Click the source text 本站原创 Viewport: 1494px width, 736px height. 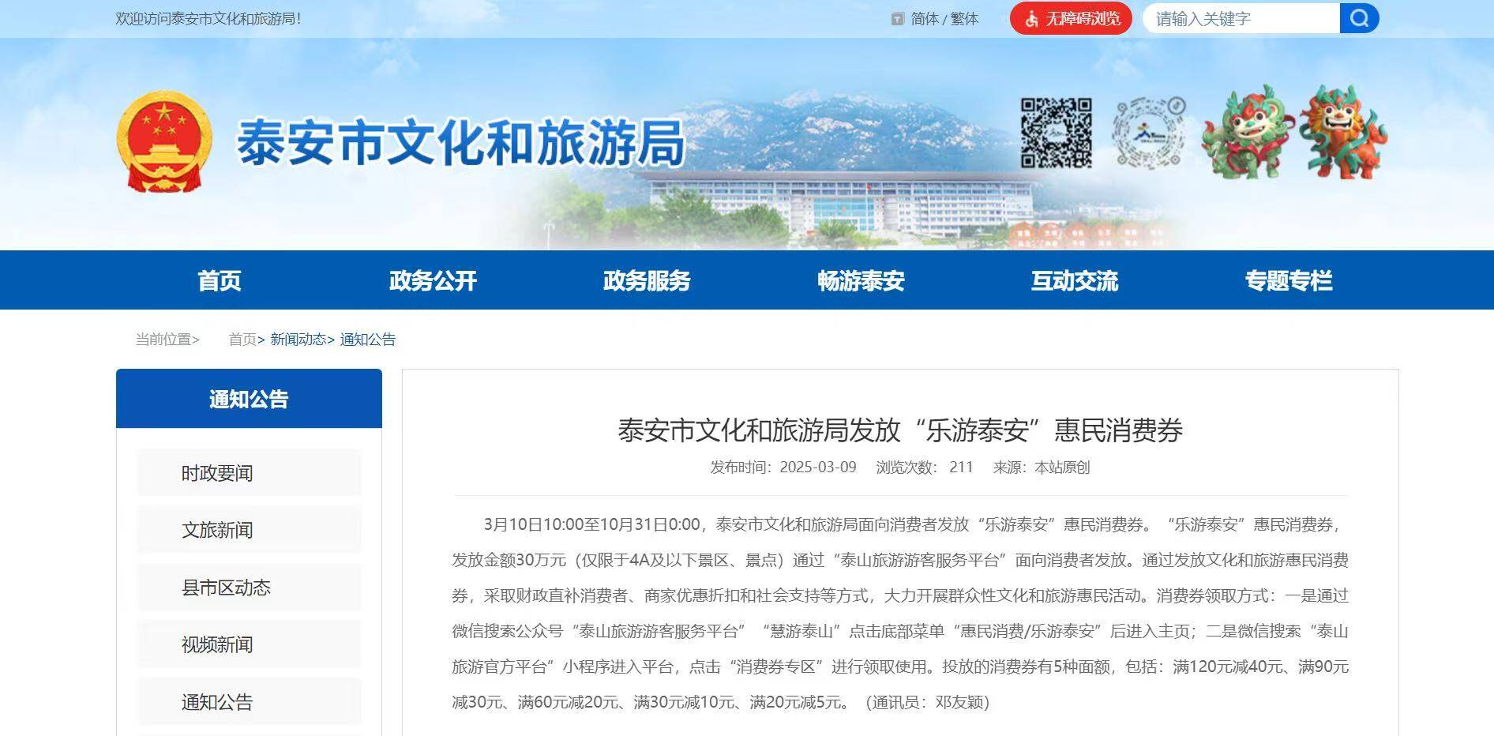(x=1062, y=467)
